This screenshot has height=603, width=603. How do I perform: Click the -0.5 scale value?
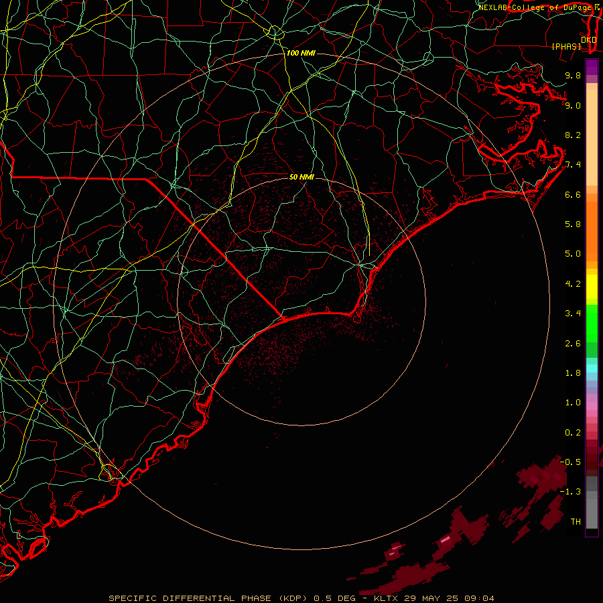click(570, 462)
